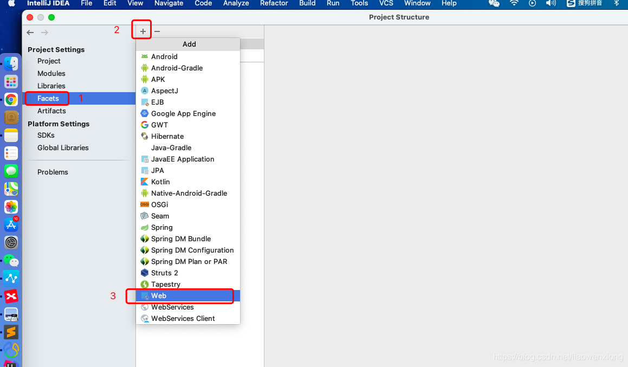Open SDKs under Platform Settings

pyautogui.click(x=46, y=136)
